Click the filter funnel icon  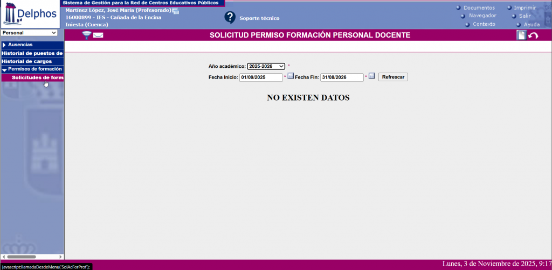coord(86,35)
